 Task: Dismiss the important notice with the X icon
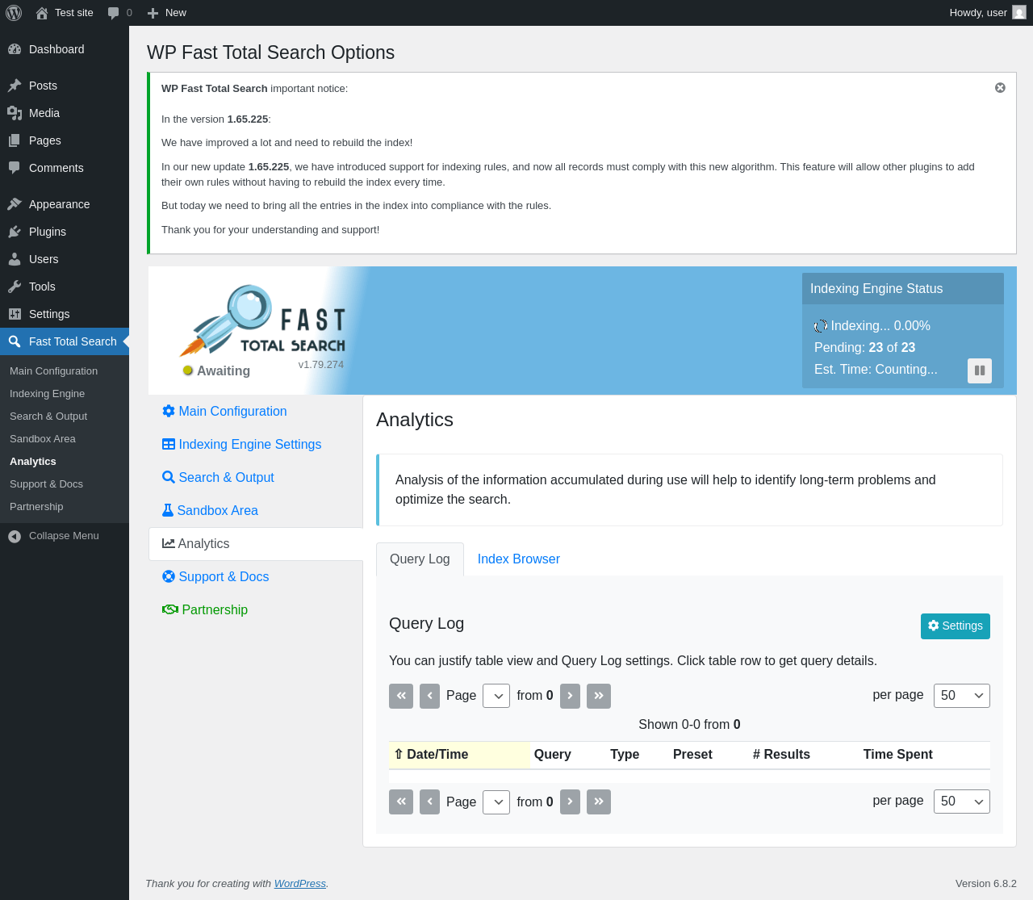click(x=1000, y=88)
